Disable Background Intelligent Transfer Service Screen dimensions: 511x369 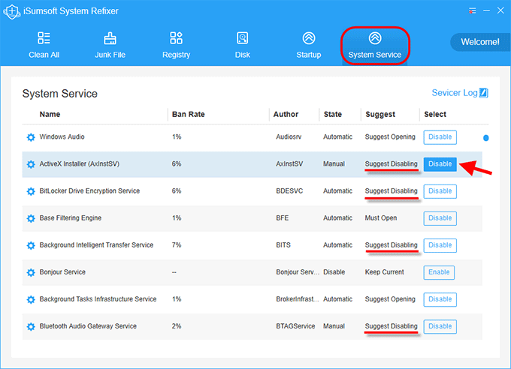440,245
